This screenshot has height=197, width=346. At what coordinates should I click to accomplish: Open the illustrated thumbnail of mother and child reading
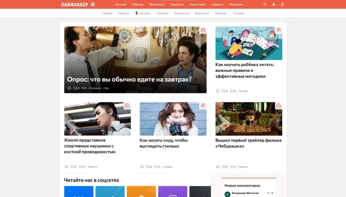(249, 43)
